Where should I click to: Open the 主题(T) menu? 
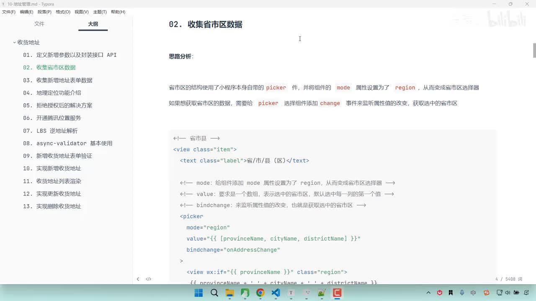(x=100, y=12)
